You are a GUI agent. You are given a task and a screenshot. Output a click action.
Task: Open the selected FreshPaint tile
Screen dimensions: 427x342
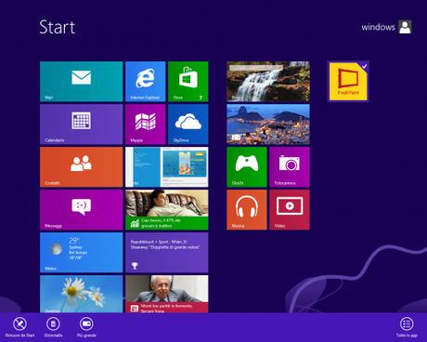pos(348,82)
